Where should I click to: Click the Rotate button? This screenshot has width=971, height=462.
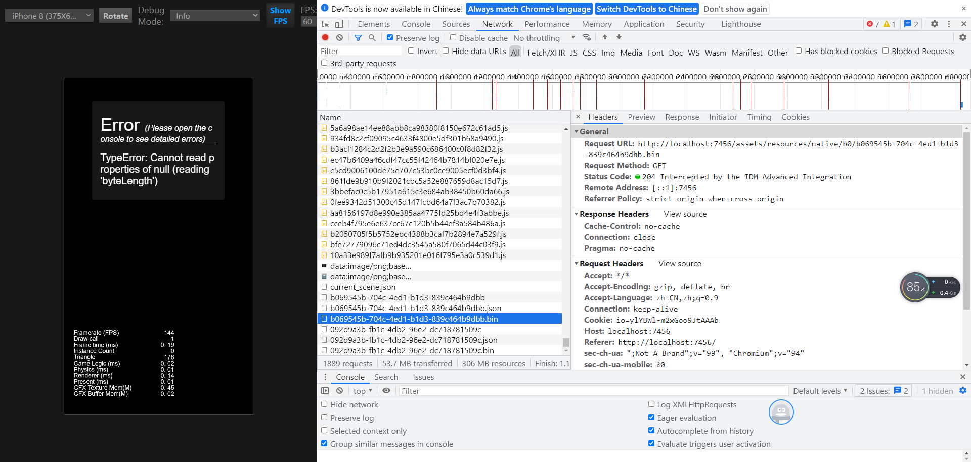[x=116, y=16]
